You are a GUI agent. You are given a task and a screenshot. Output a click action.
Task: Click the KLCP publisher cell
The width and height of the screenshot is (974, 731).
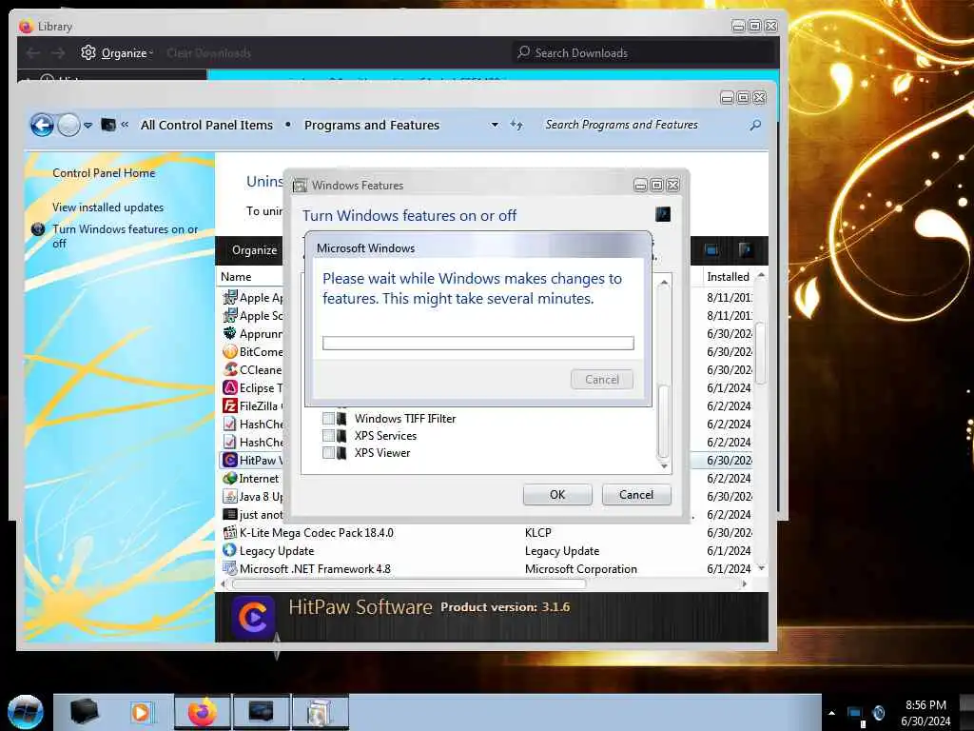coord(538,533)
